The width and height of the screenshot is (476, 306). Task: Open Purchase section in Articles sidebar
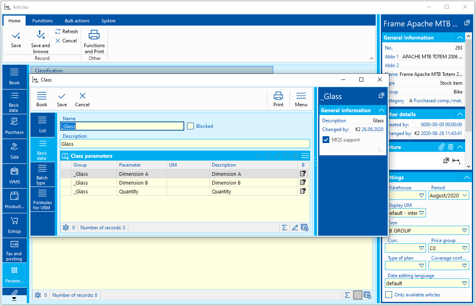tap(14, 127)
